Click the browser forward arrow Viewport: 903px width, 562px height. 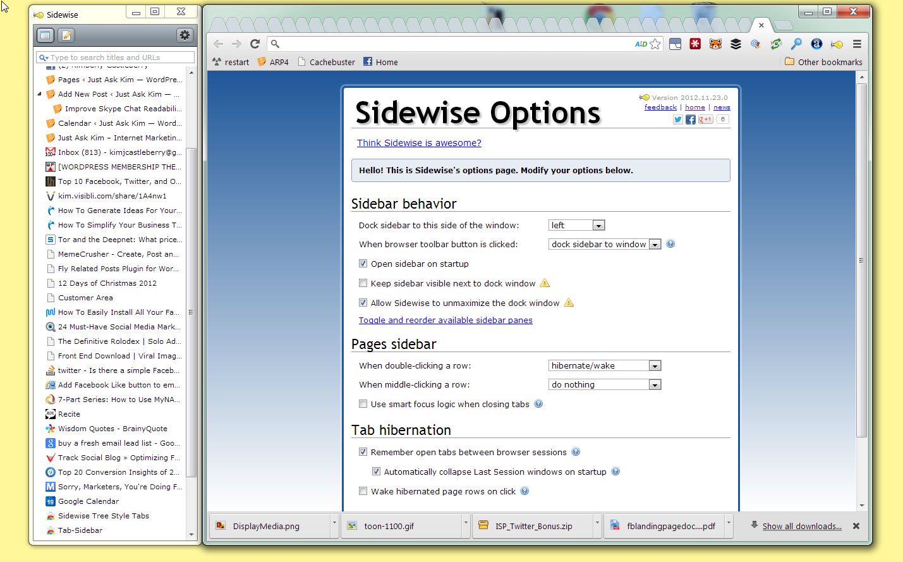click(x=236, y=44)
